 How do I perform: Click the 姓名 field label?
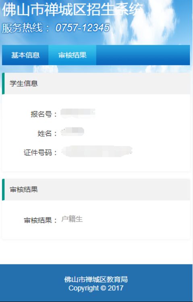(x=47, y=133)
